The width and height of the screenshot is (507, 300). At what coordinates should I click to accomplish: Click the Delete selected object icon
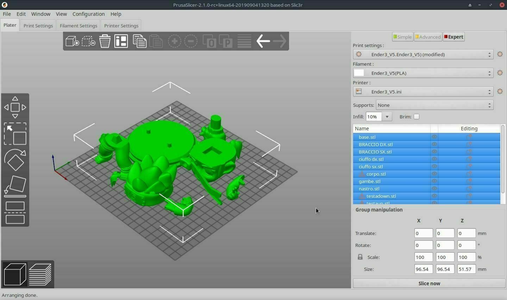[88, 41]
